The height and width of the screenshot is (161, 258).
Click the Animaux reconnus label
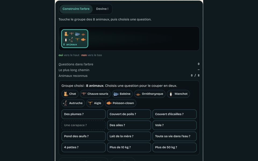point(73,76)
